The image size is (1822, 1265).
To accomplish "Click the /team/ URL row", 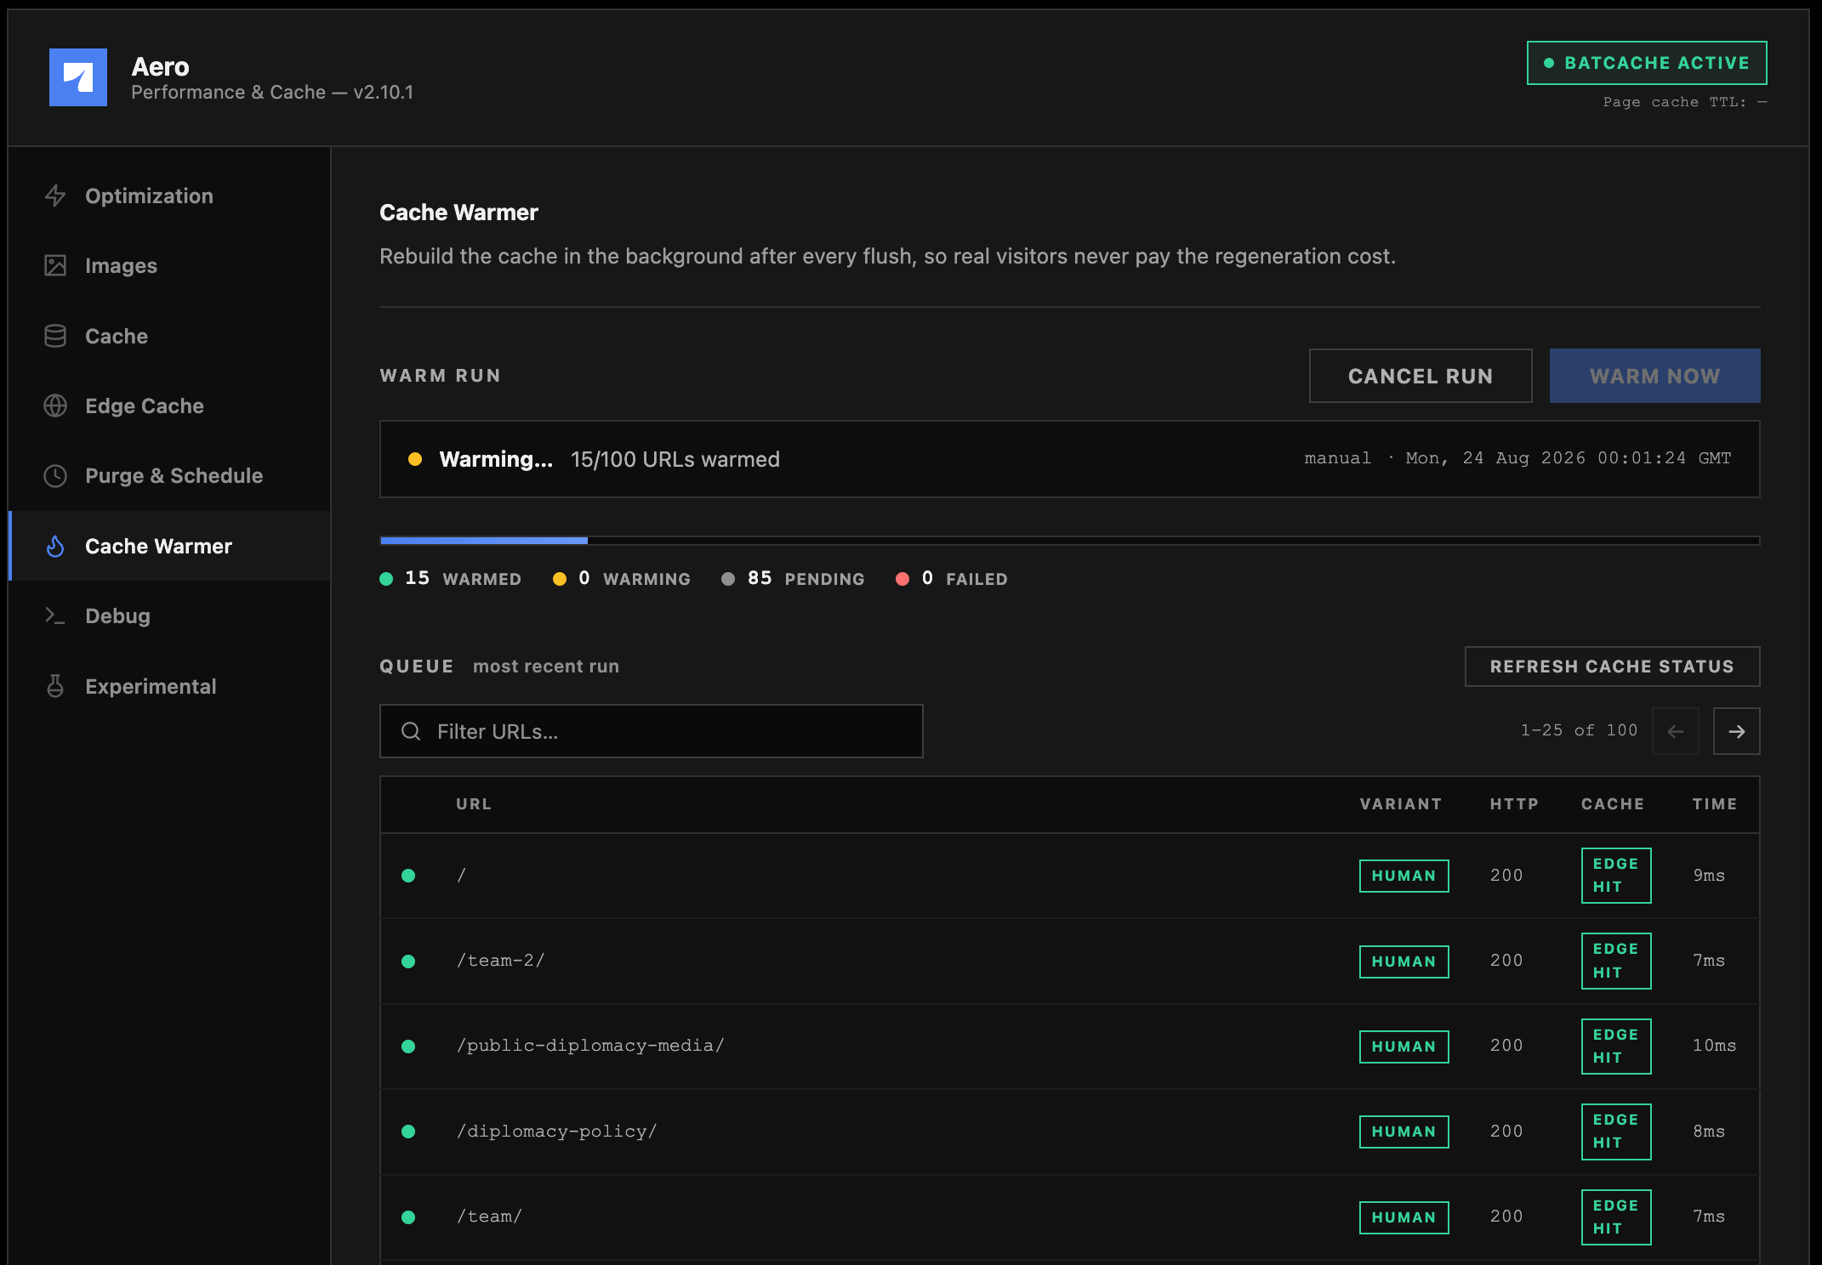I will [1070, 1217].
